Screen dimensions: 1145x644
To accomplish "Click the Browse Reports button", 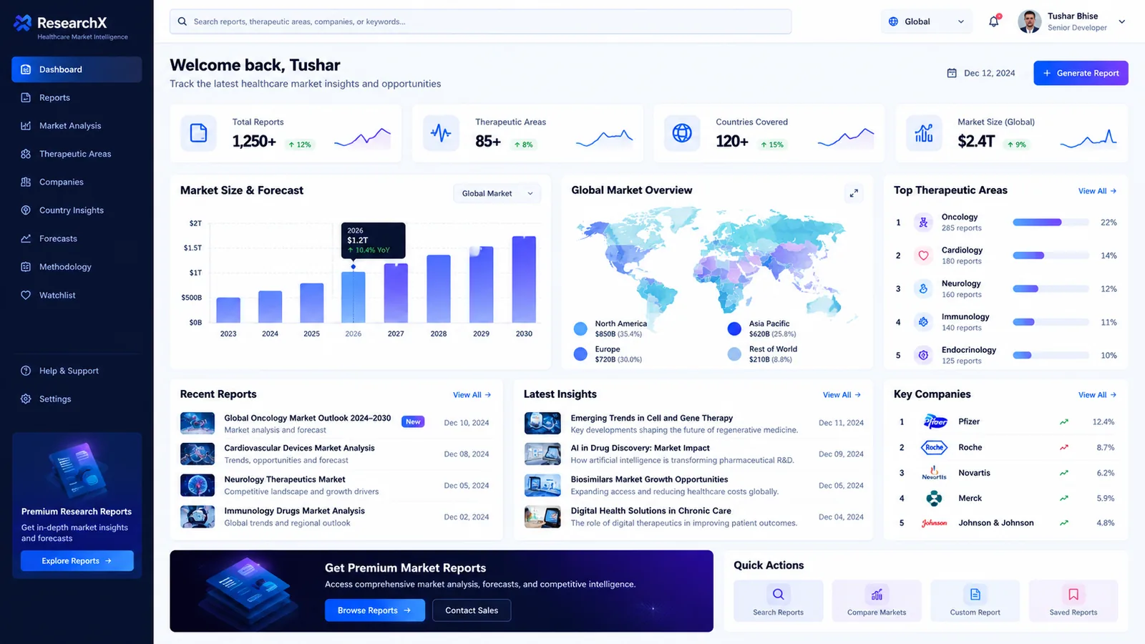I will [x=375, y=610].
